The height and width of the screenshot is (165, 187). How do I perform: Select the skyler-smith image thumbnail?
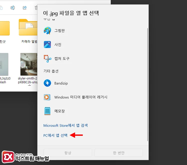coord(29,64)
